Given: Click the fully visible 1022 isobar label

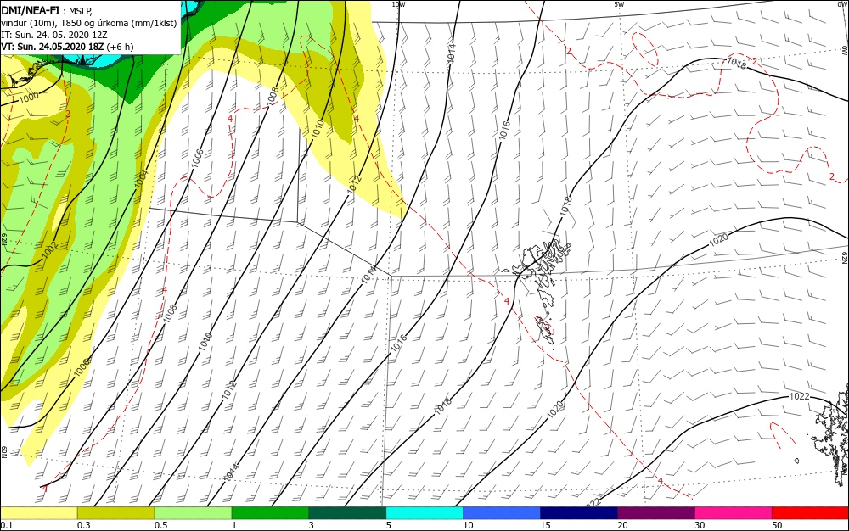Looking at the screenshot, I should [x=799, y=396].
